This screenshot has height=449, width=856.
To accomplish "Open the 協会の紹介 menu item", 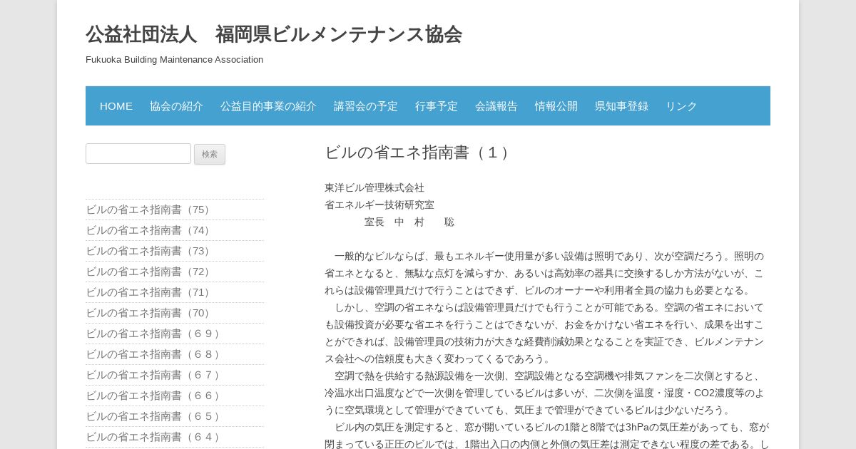I will click(176, 106).
